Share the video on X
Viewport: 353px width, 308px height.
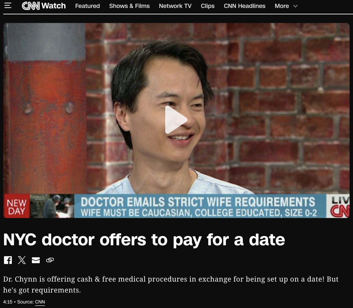coord(22,260)
